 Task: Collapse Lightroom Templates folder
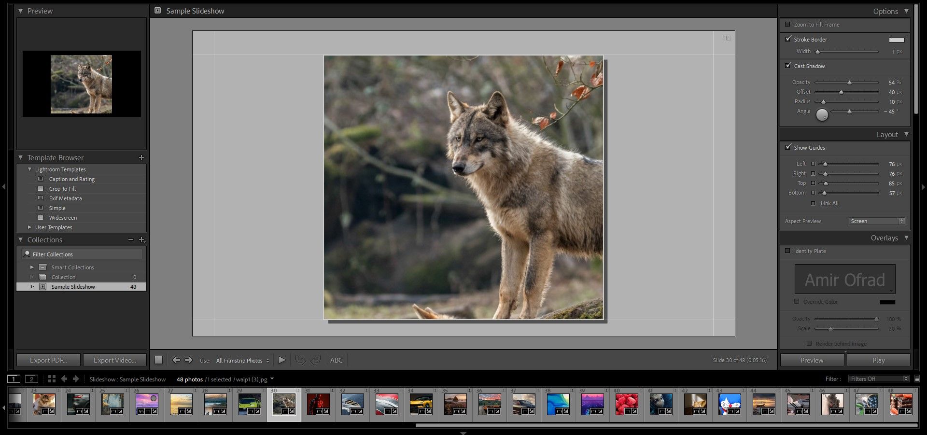pyautogui.click(x=29, y=169)
